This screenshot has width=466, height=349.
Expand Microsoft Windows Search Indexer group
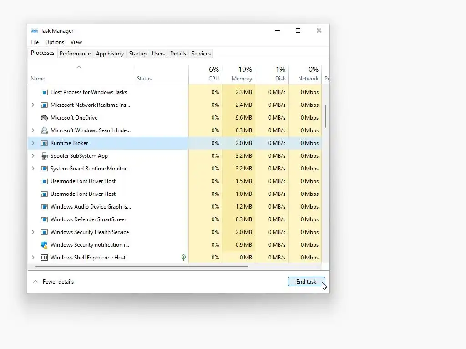[33, 130]
